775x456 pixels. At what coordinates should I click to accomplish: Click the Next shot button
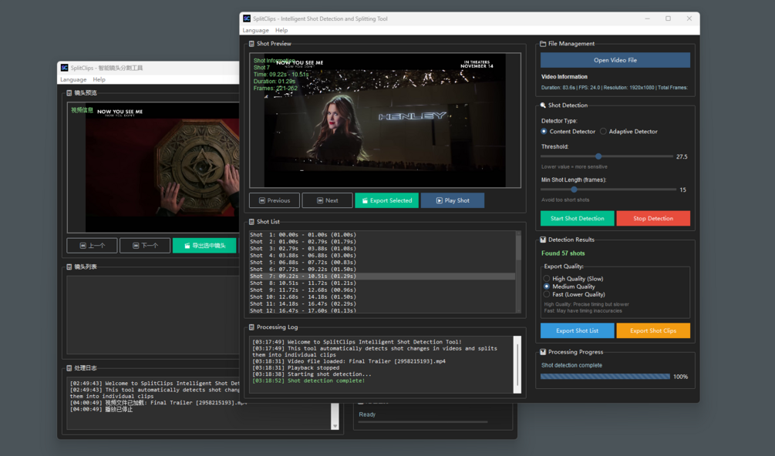coord(327,200)
